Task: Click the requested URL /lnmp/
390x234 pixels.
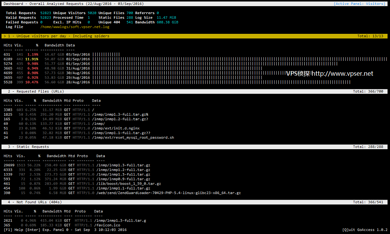Action: tap(99, 124)
